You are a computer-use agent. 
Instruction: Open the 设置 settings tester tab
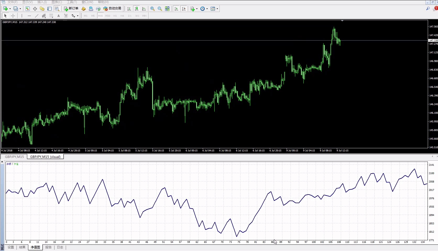click(x=11, y=247)
